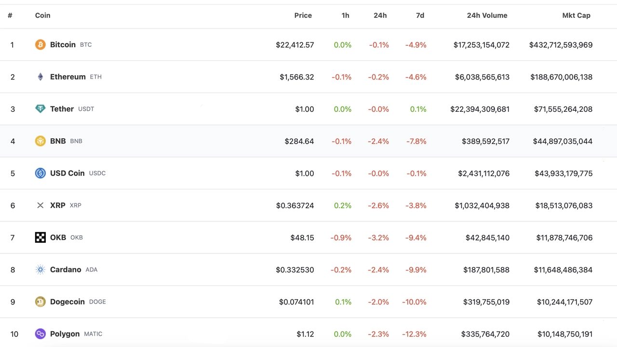
Task: Click the XRP cross logo icon
Action: pos(40,205)
